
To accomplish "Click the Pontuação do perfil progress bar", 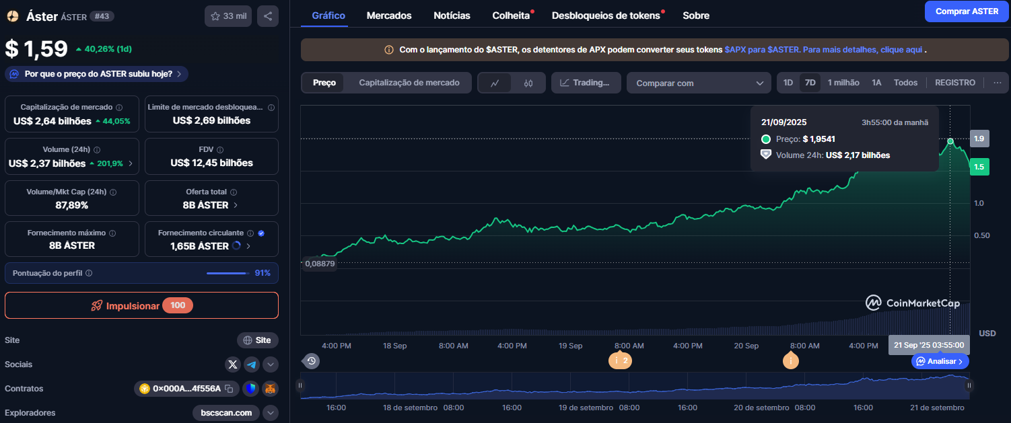I will (x=227, y=273).
